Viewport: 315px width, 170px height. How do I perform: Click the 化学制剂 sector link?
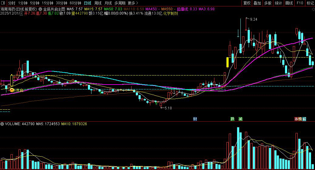pyautogui.click(x=171, y=13)
